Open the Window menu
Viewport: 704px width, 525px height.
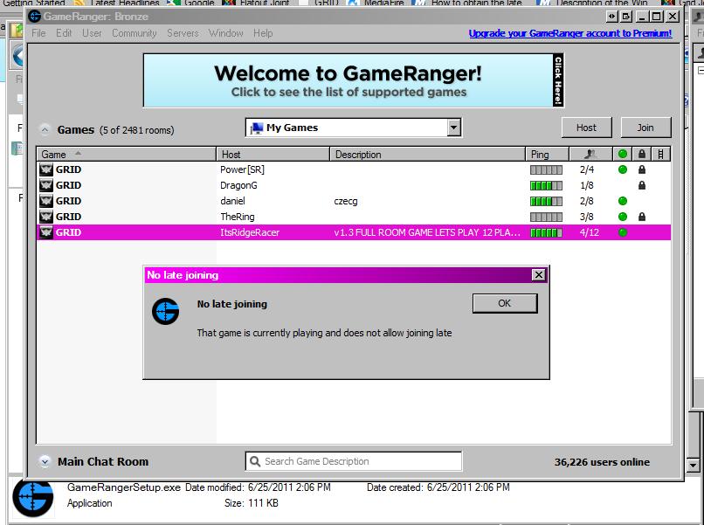(x=226, y=33)
